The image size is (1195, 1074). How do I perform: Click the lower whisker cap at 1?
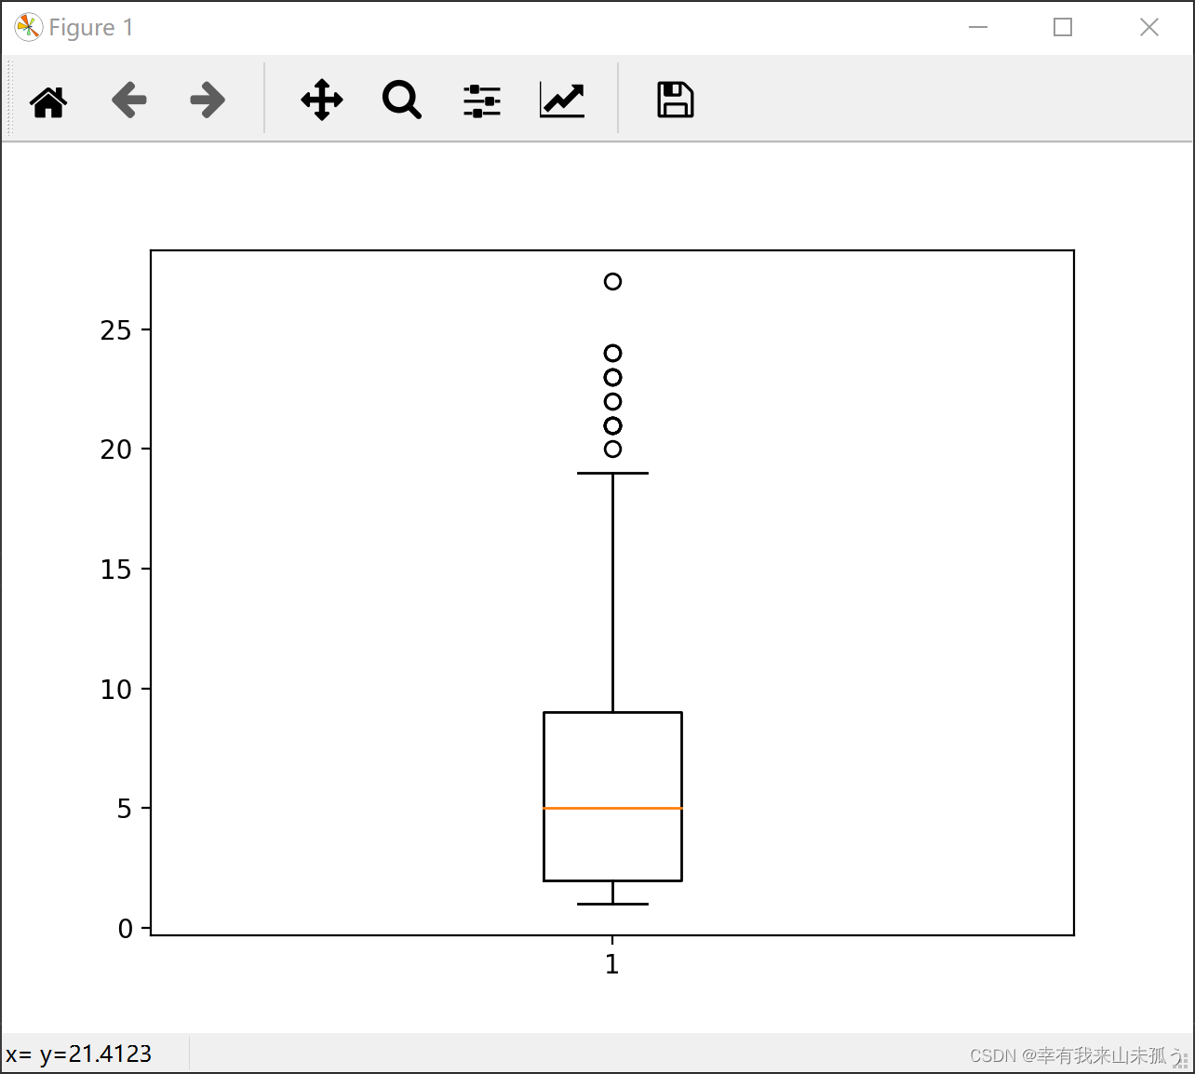[x=612, y=904]
